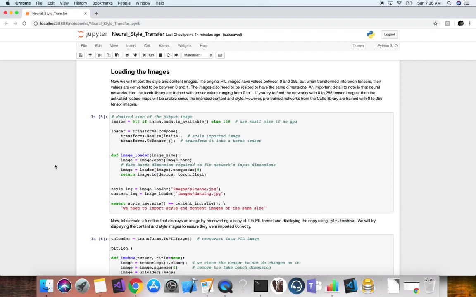Open Visual Studio Code from the dock
Image resolution: width=476 pixels, height=297 pixels.
[x=350, y=286]
